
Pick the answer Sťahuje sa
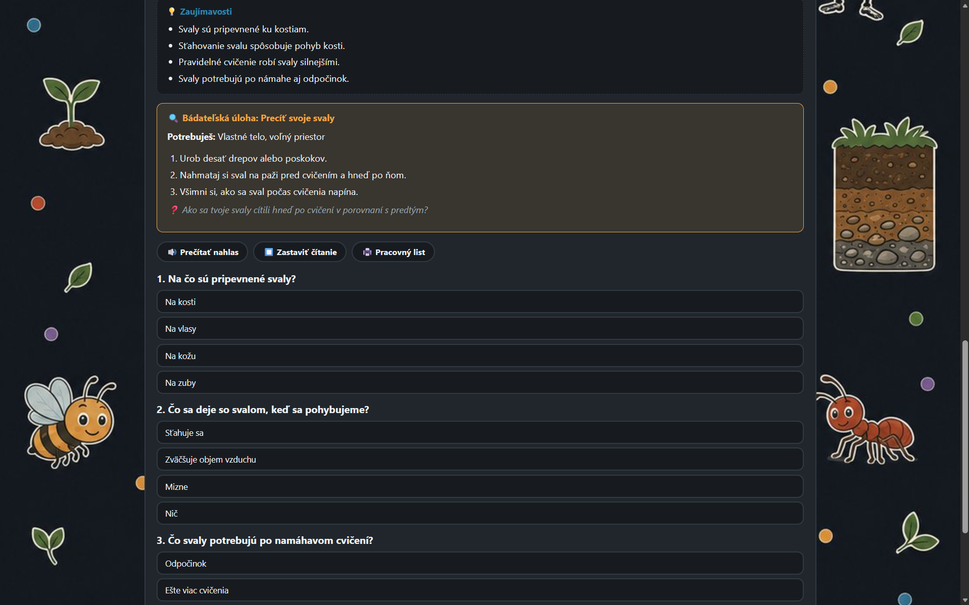(x=479, y=432)
